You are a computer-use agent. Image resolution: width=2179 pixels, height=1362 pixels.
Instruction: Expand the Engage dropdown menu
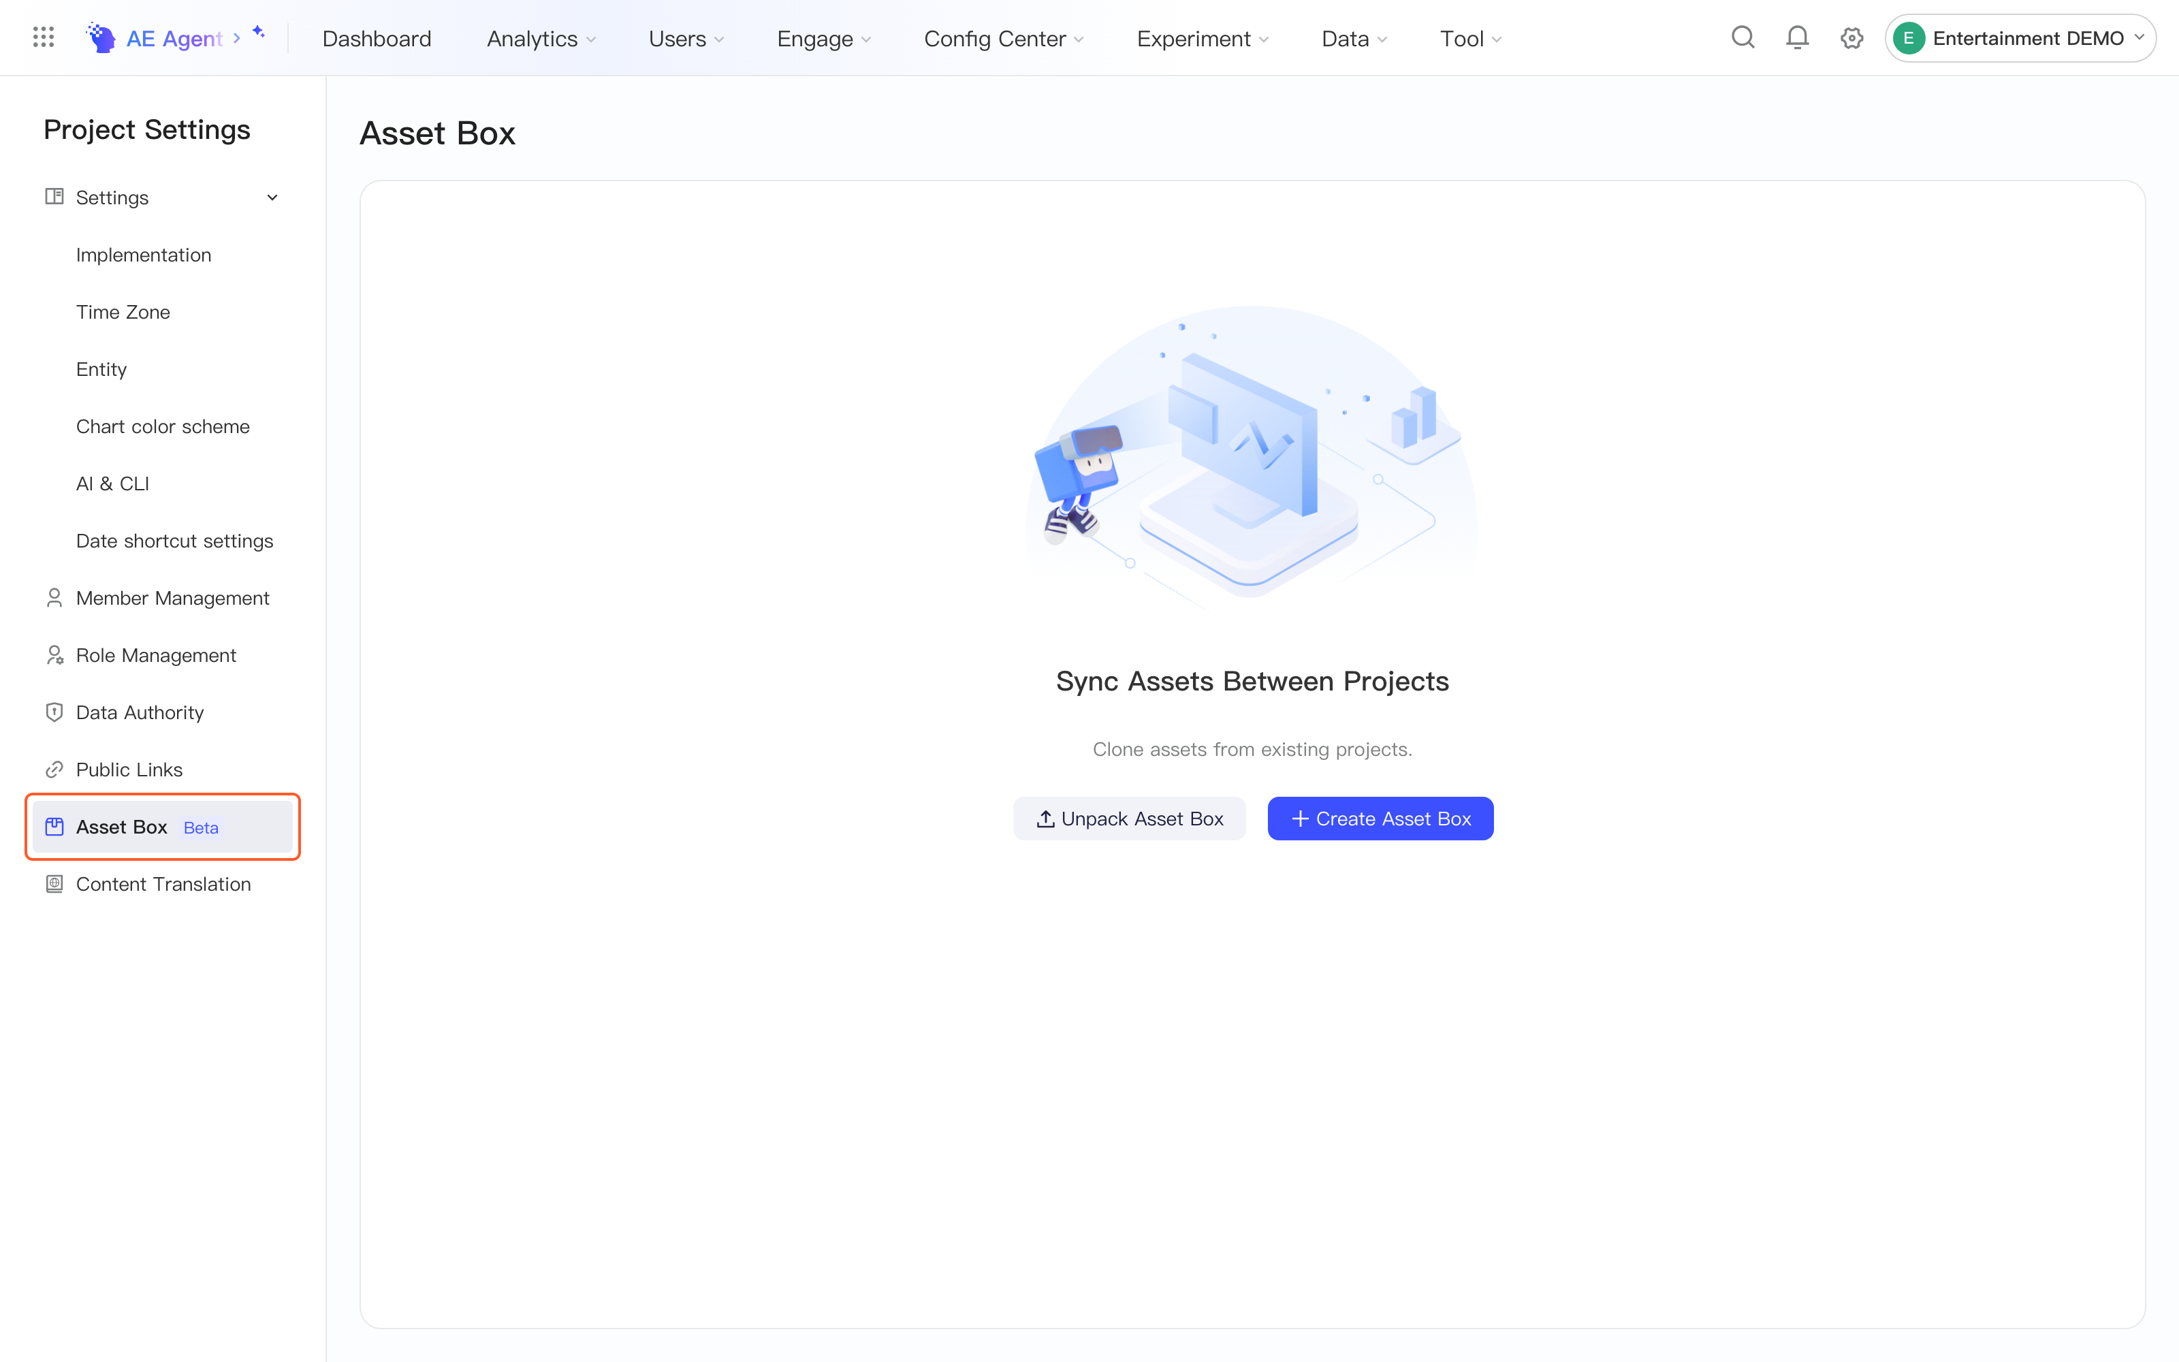pyautogui.click(x=824, y=39)
